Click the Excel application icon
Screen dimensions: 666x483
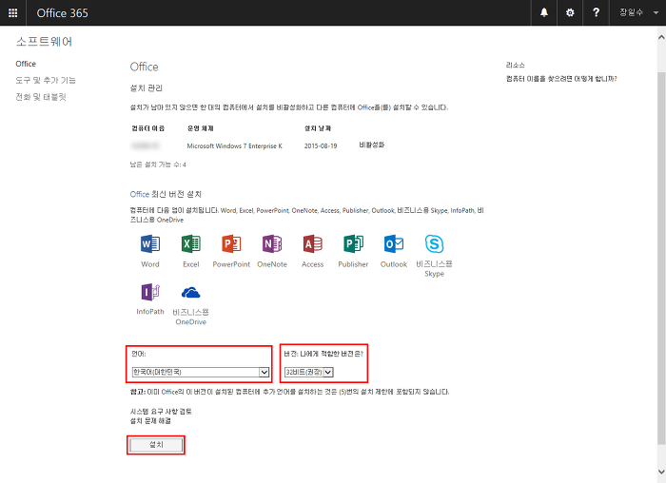coord(190,243)
